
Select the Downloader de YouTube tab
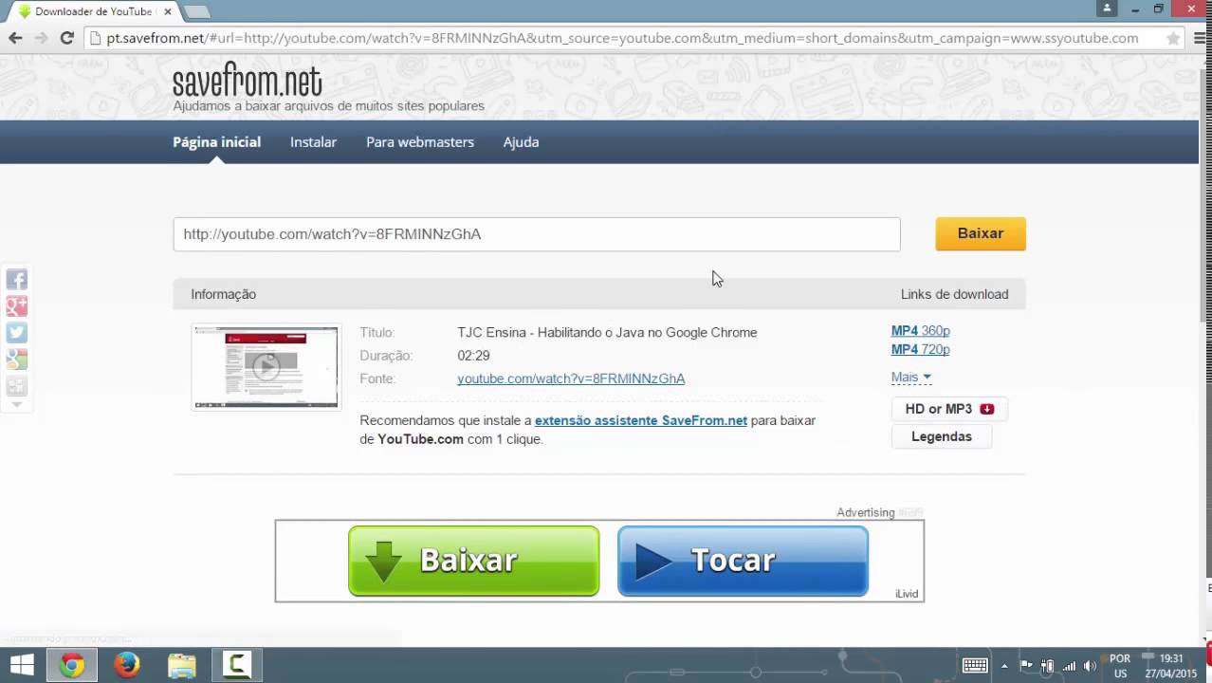[93, 11]
